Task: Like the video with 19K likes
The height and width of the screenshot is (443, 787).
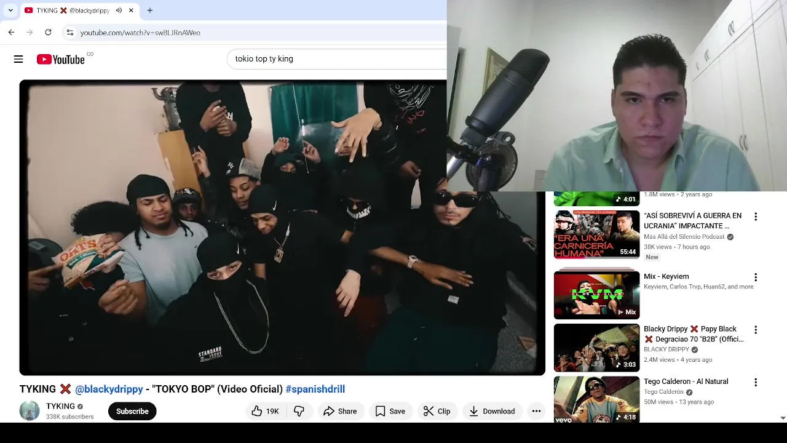Action: (266, 411)
